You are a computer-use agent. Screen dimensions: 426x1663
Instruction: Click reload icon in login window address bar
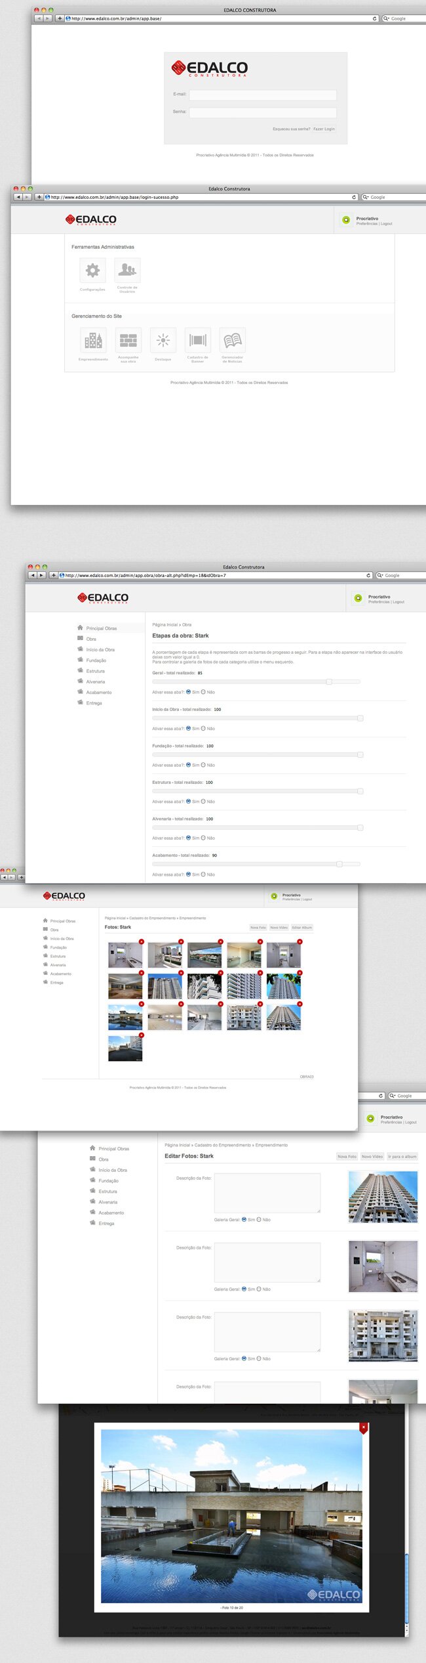[x=375, y=18]
